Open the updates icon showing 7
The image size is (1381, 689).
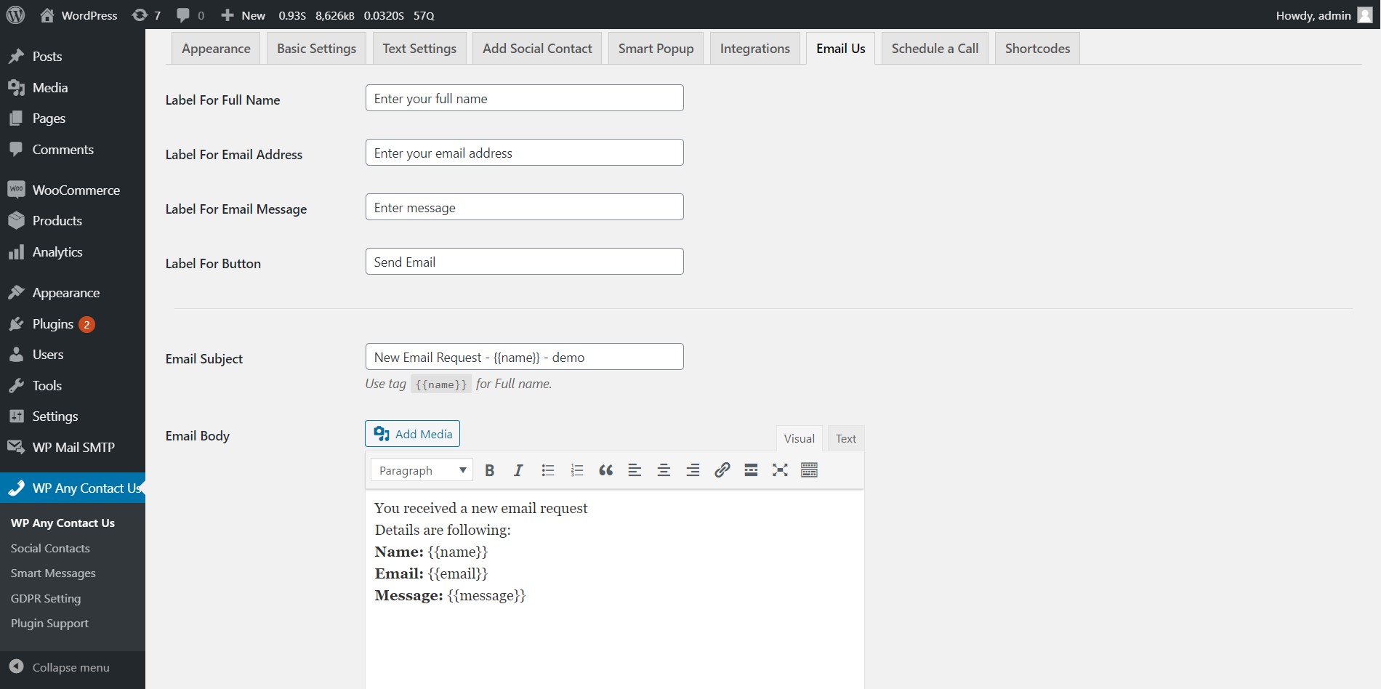tap(146, 15)
